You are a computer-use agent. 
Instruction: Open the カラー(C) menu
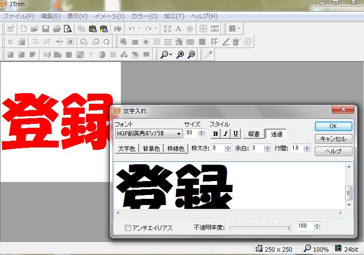144,16
